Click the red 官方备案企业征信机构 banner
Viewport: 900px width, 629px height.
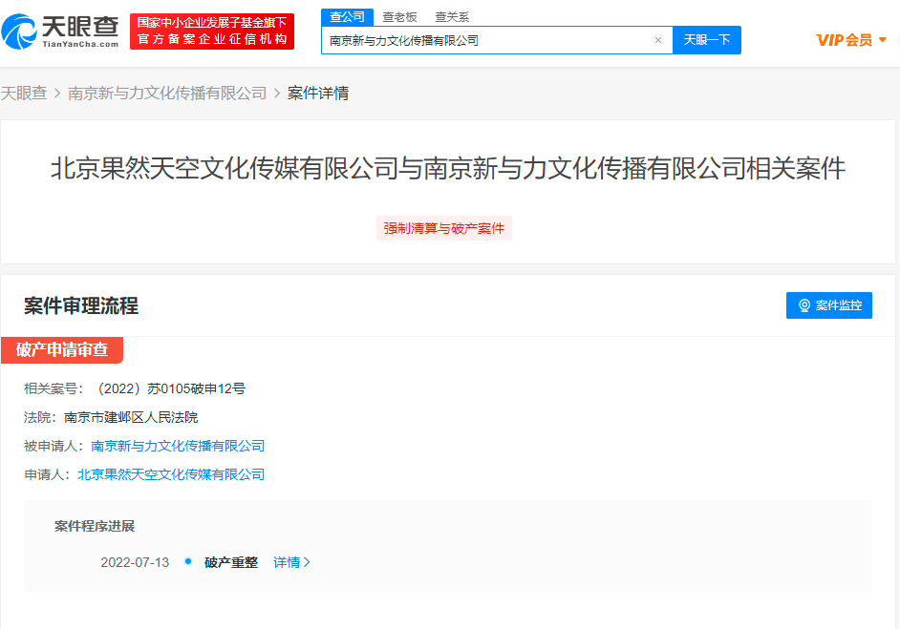tap(212, 31)
